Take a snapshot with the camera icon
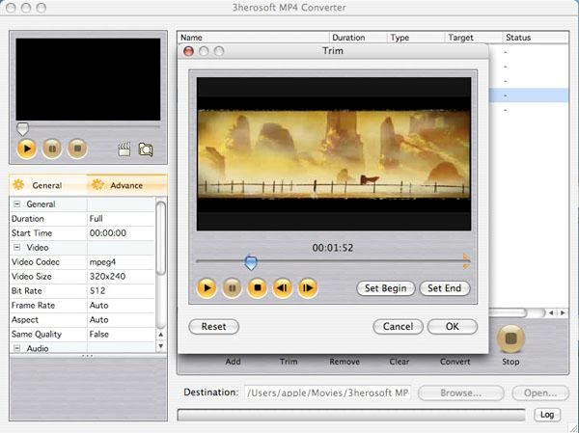Screen dimensions: 579x433 pos(146,149)
